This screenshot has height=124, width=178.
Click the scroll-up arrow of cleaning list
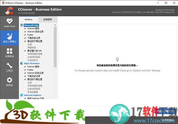55,25
